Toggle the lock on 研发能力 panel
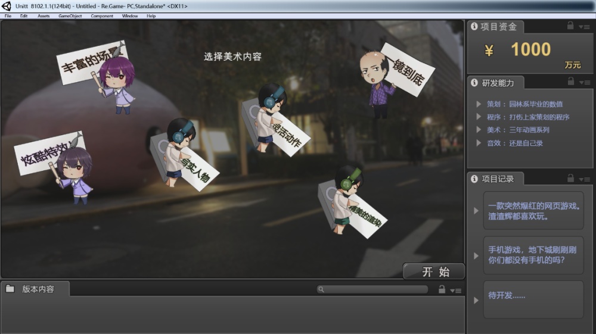The height and width of the screenshot is (334, 596). [570, 81]
